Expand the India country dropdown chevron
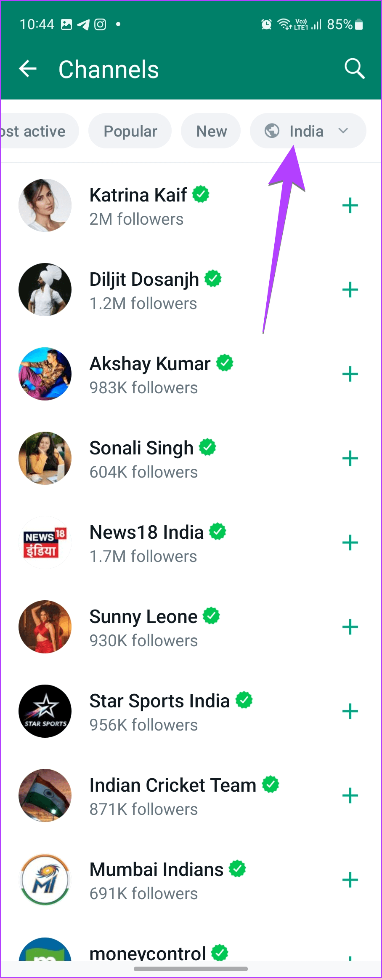Screen dimensions: 382x978 (x=343, y=131)
